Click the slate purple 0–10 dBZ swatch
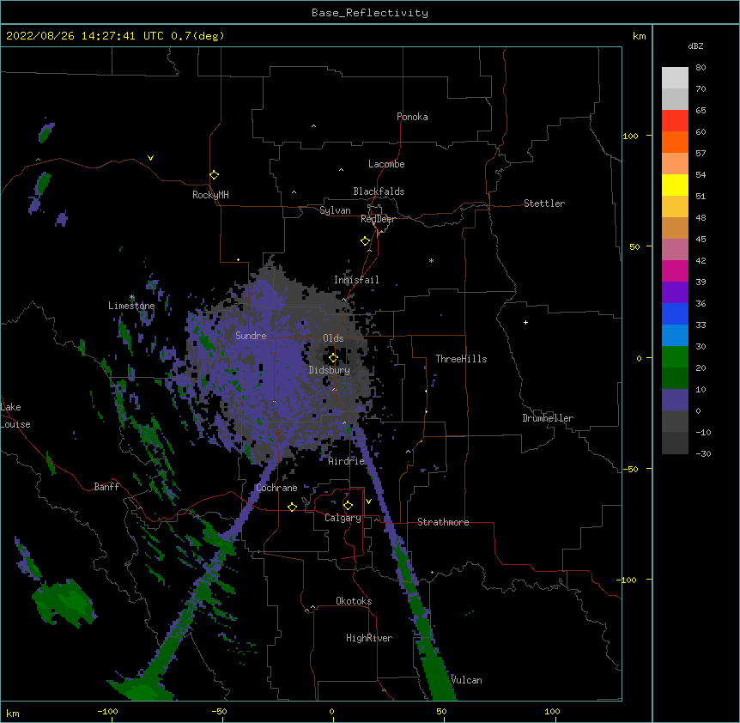 tap(675, 400)
